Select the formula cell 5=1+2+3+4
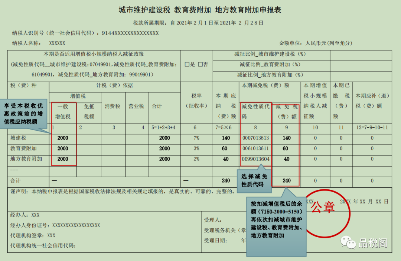The width and height of the screenshot is (401, 261). (x=163, y=128)
